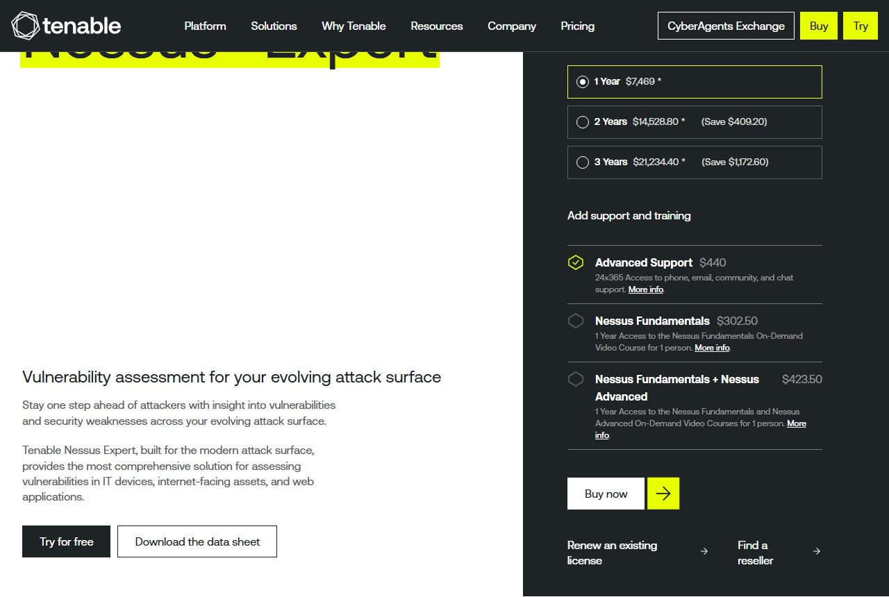Click the Try button in header
The height and width of the screenshot is (597, 889).
coord(861,26)
